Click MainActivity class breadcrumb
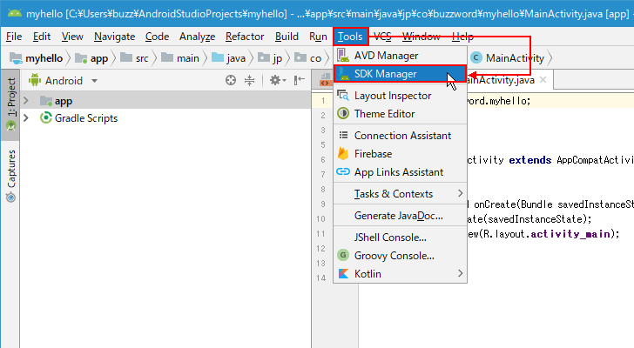The width and height of the screenshot is (634, 348). (508, 58)
